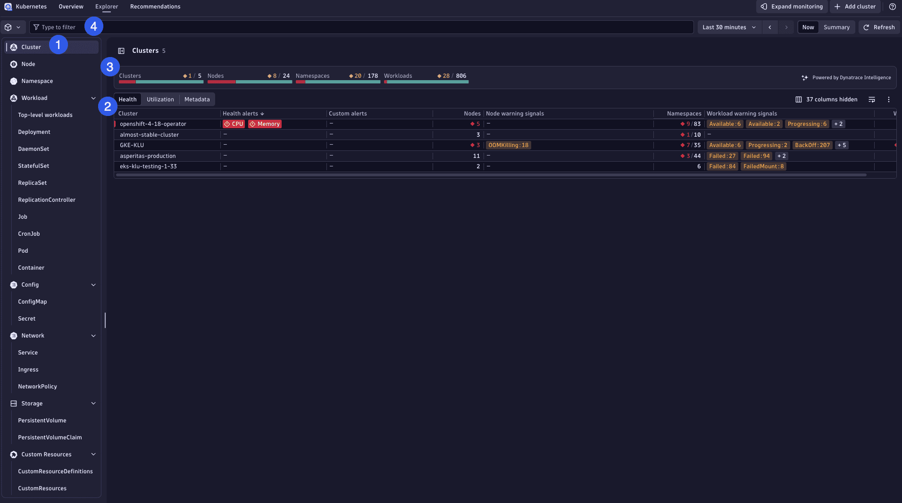Open the Last 30 minutes timeframe dropdown

(729, 27)
